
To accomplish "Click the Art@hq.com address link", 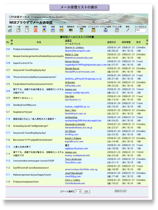I will pos(72,135).
